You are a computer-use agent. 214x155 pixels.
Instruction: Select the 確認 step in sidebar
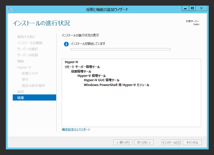[x=21, y=92]
